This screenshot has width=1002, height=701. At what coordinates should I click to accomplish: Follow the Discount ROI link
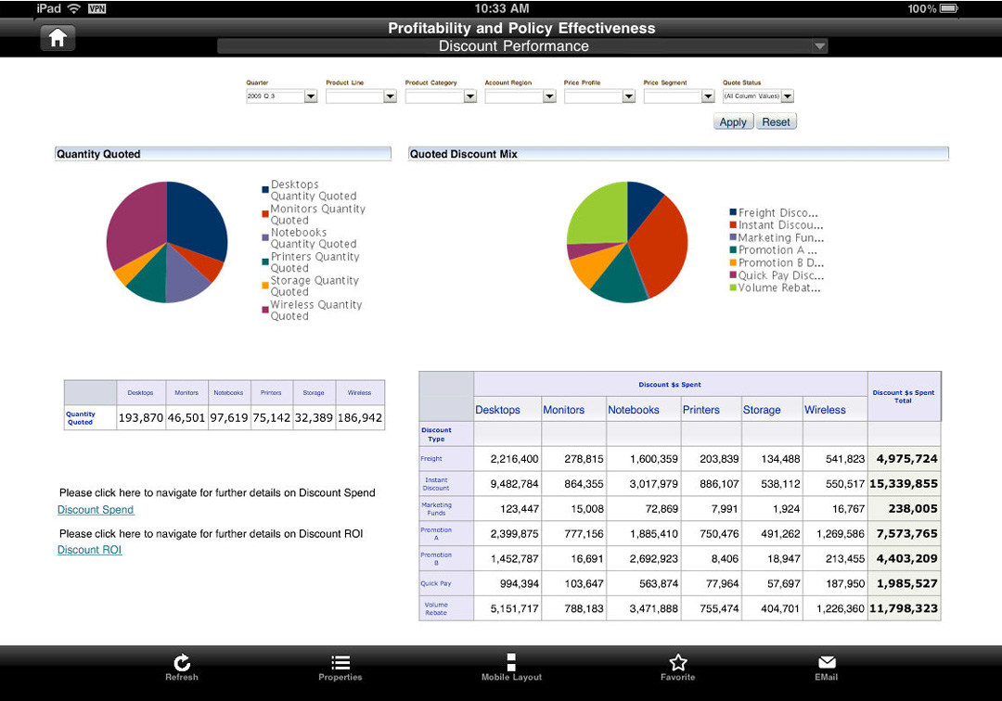click(x=89, y=550)
